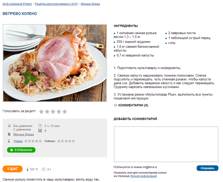Select the orange 1 ШАГ step badge
The height and width of the screenshot is (182, 223).
click(12, 169)
